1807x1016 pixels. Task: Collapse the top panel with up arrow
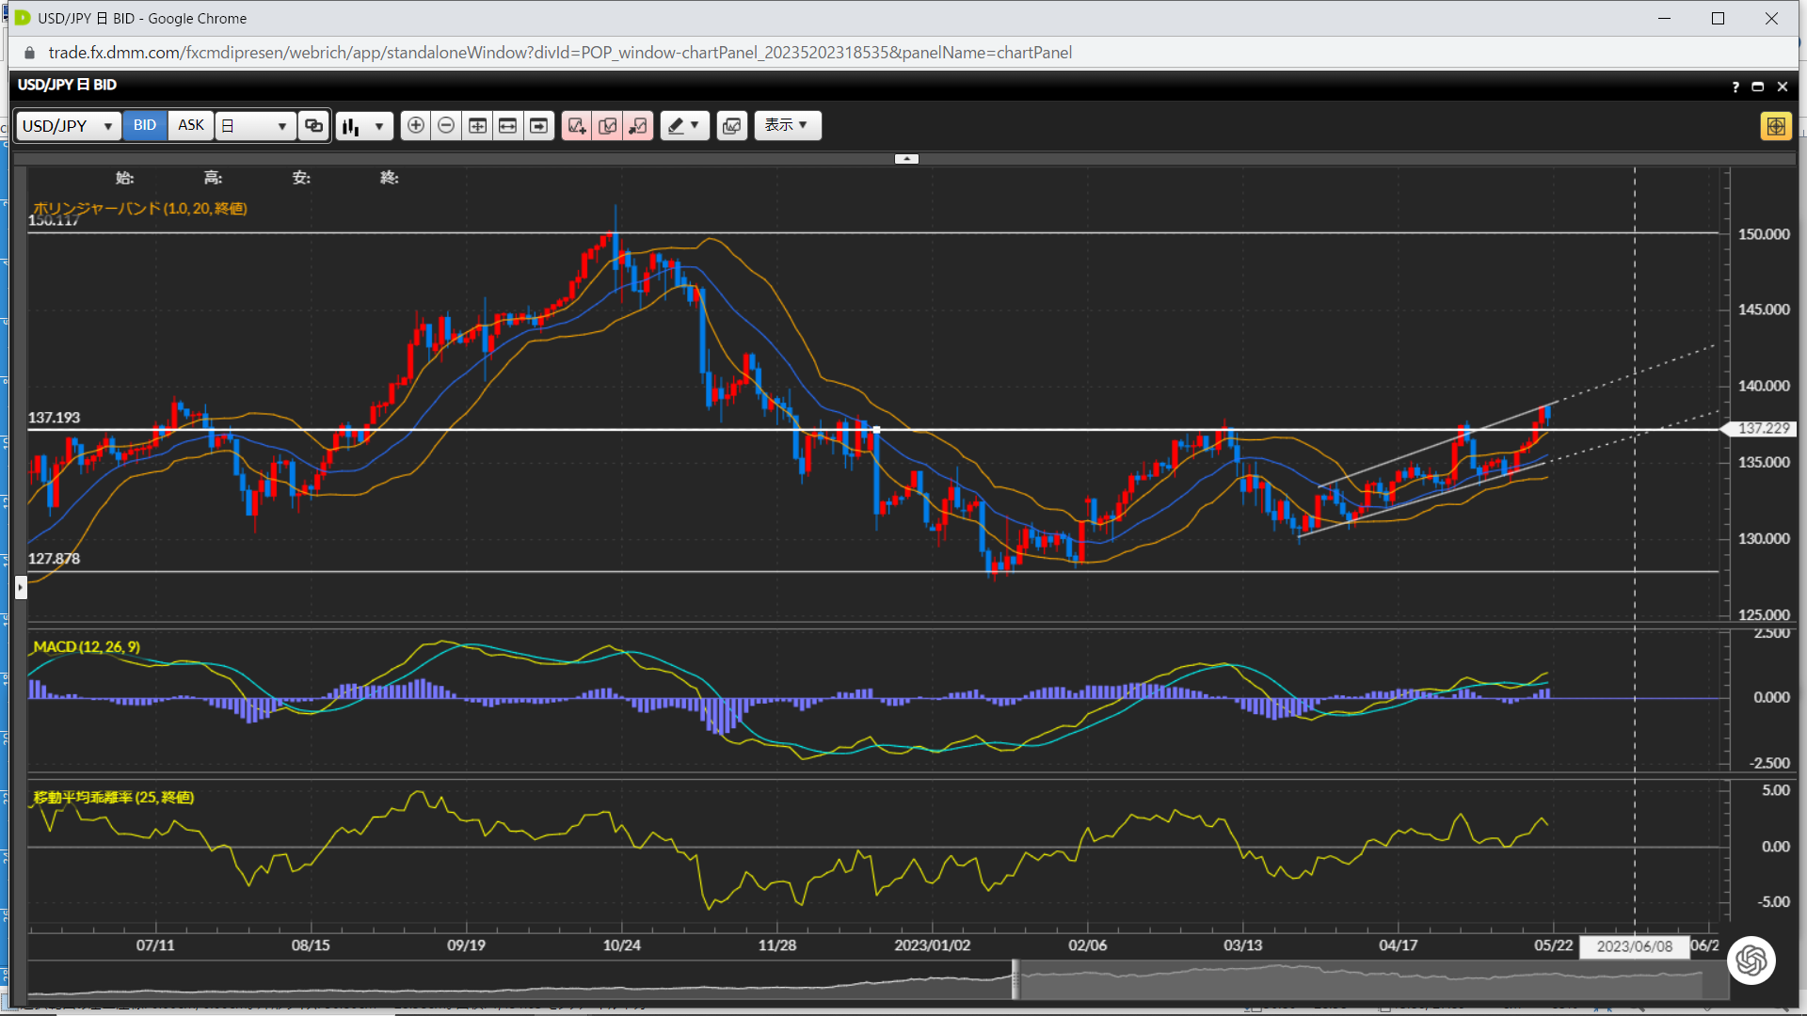coord(906,159)
